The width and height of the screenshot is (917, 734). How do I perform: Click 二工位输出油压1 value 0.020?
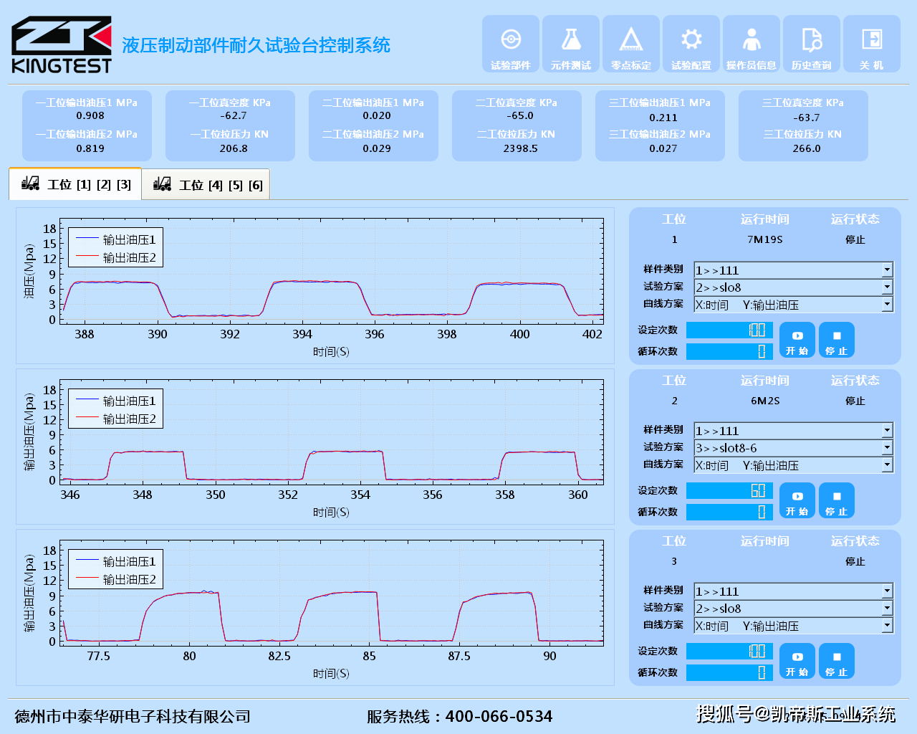point(377,115)
